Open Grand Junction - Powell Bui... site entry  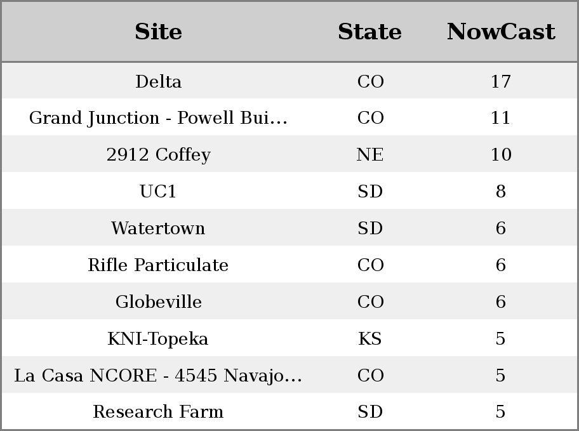(x=159, y=118)
